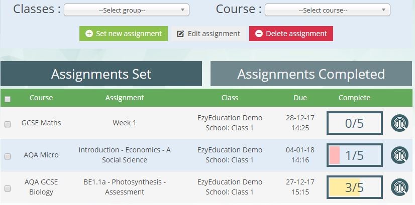Viewport: 415px width, 205px height.
Task: Click the 1/5 pink progress bar
Action: tap(355, 155)
